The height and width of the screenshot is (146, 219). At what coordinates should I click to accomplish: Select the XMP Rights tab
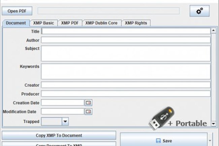136,23
